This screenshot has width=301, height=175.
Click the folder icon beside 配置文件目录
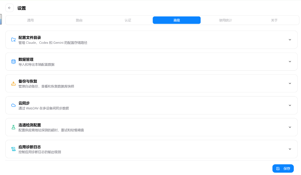(13, 40)
